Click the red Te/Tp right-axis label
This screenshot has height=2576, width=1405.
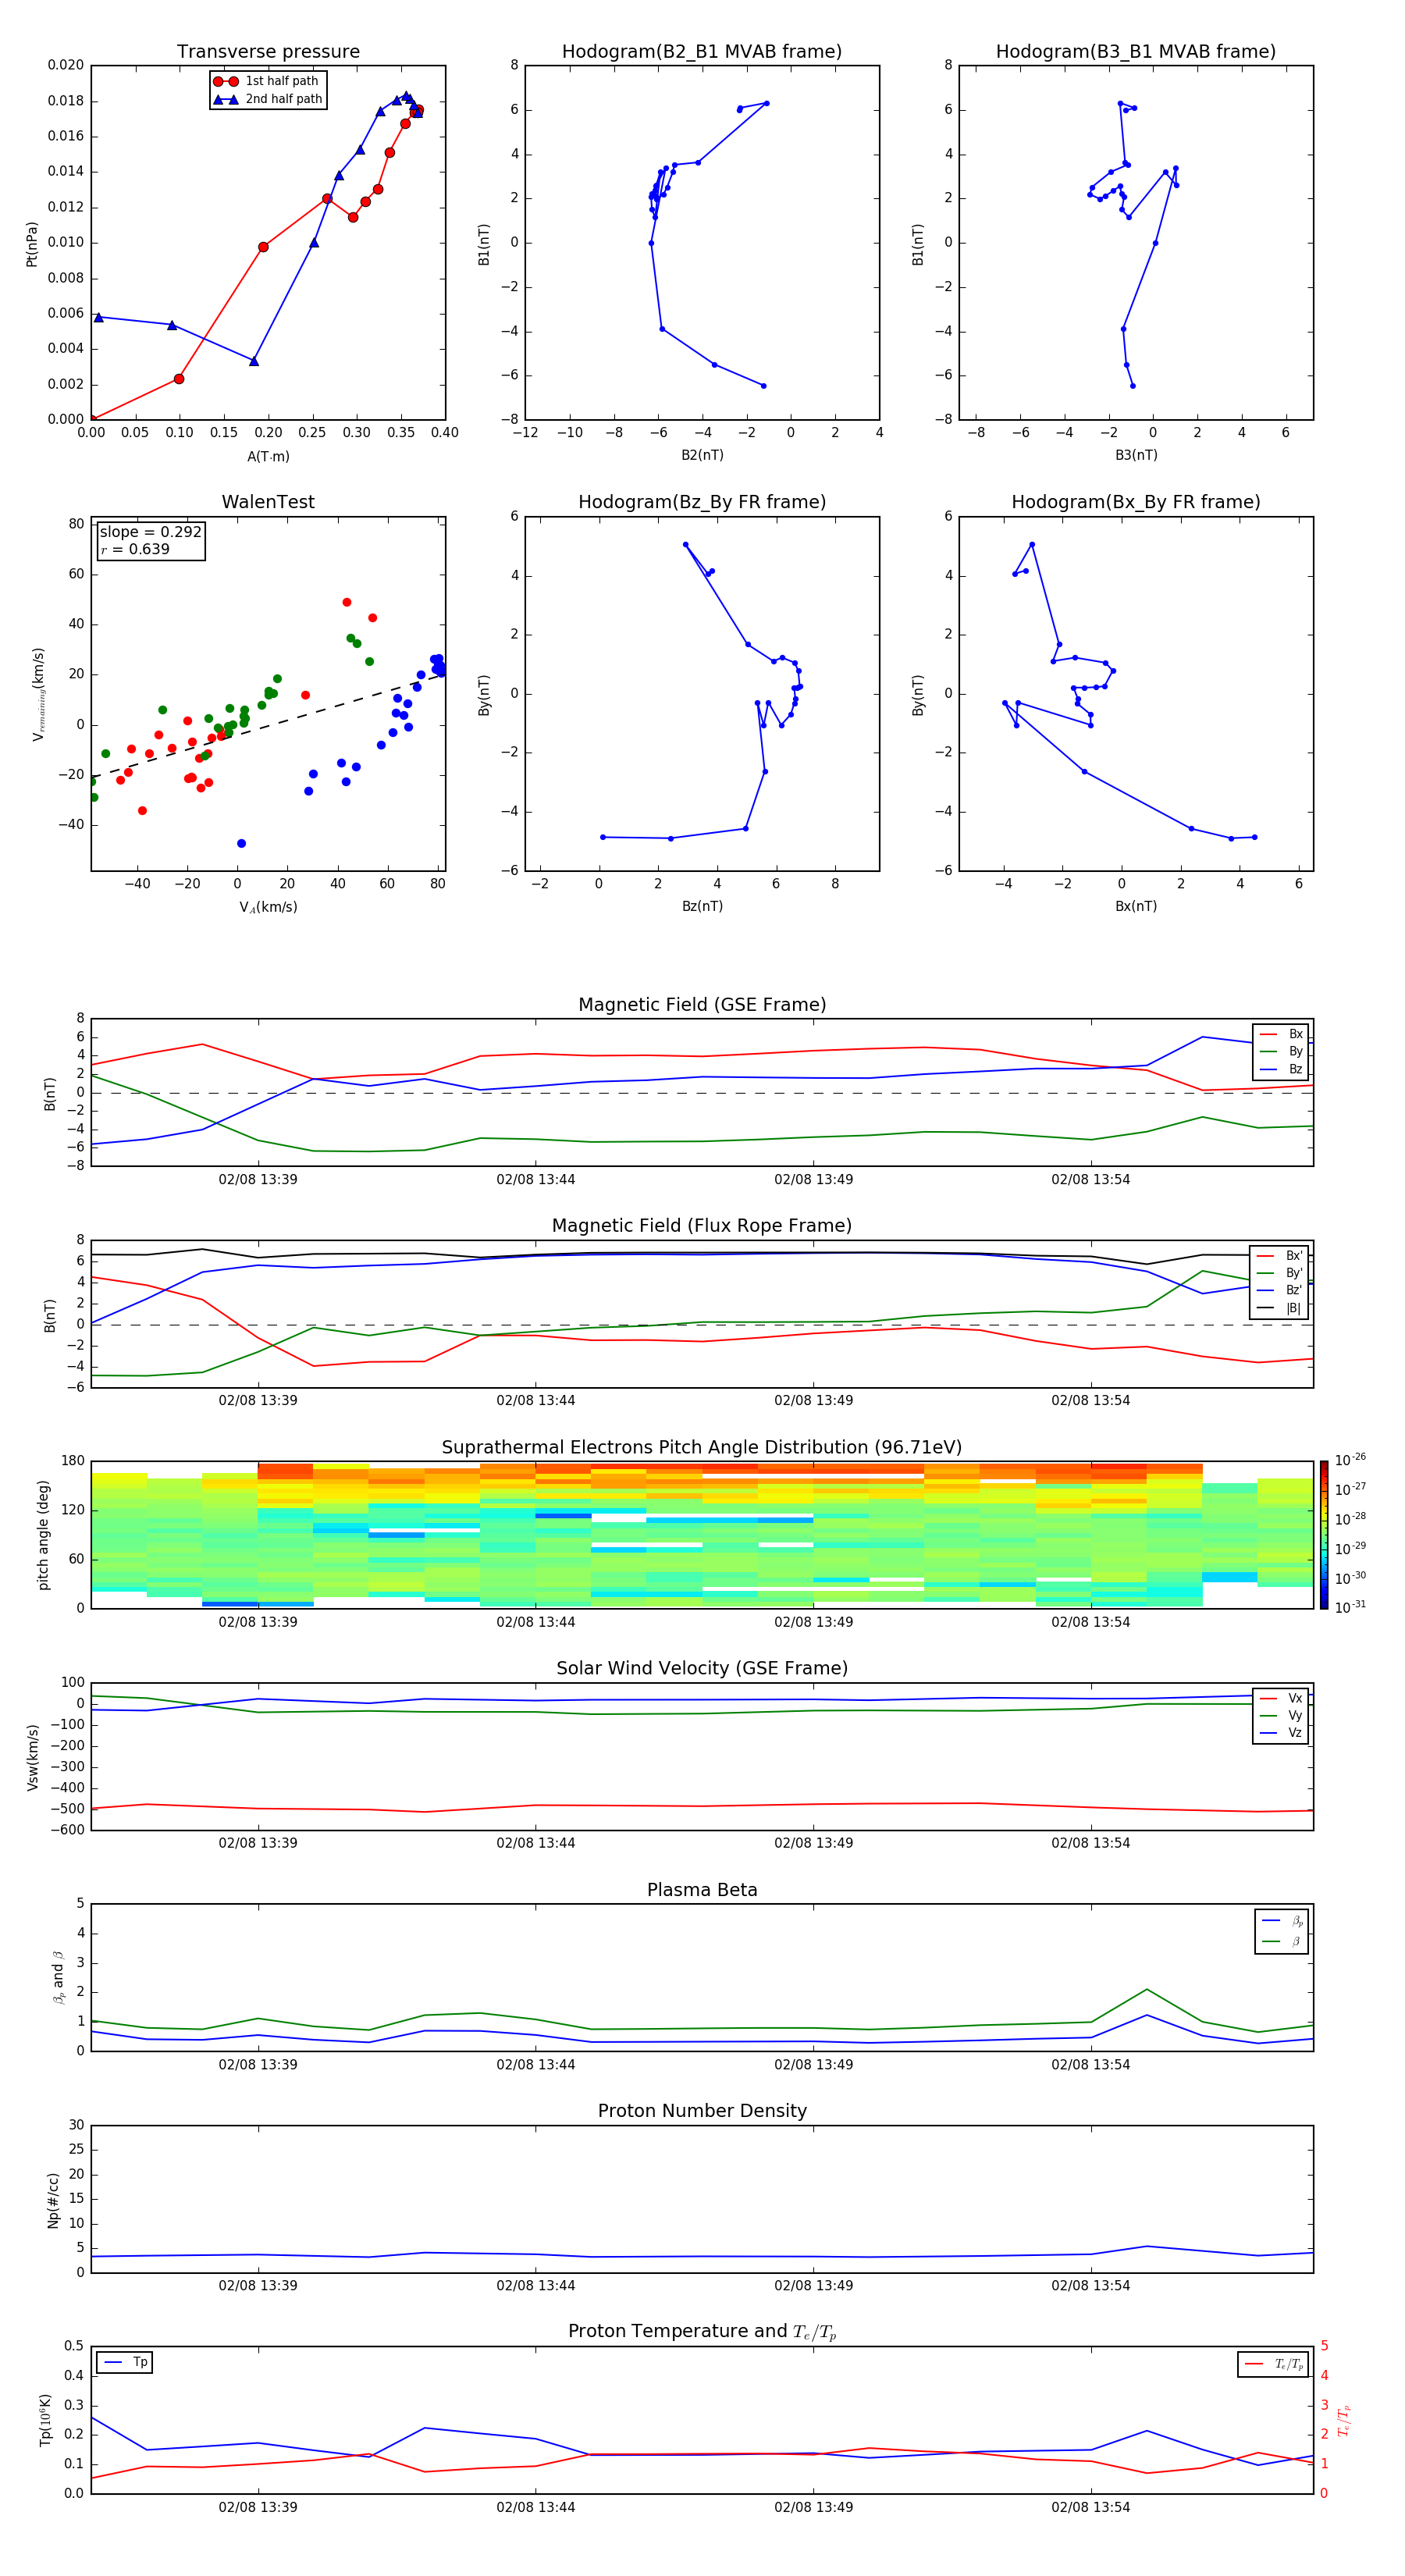(x=1343, y=2420)
